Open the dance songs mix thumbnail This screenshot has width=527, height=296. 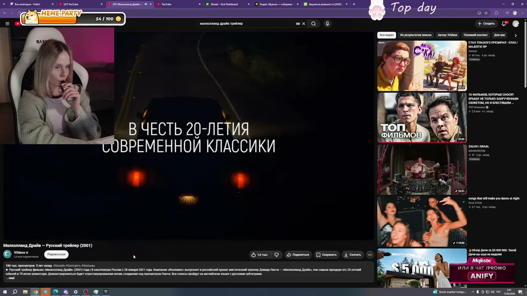point(422,222)
